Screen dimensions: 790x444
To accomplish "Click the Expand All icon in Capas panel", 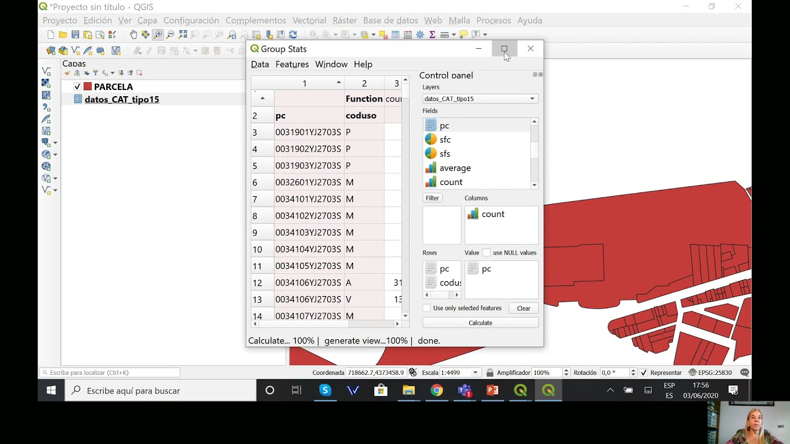I will (121, 73).
